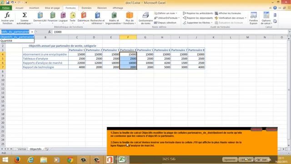Select row 10 header

click(x=3, y=80)
